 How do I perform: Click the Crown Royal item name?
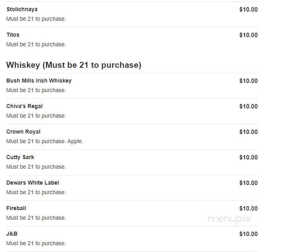(x=23, y=132)
